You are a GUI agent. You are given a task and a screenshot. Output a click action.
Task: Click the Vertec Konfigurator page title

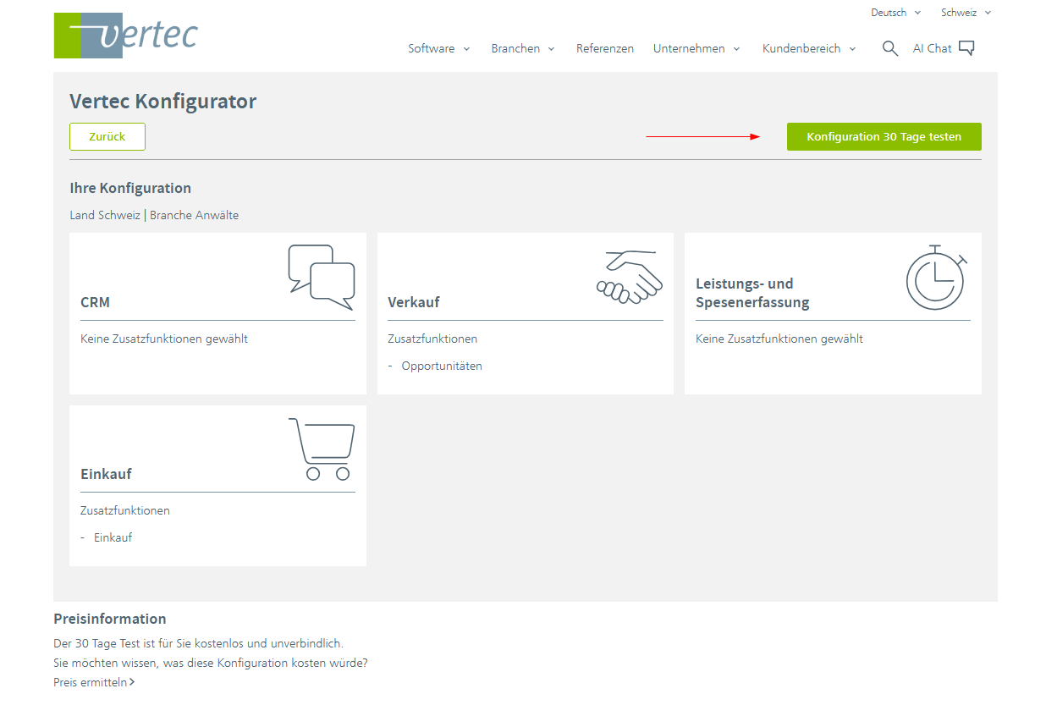[x=163, y=102]
